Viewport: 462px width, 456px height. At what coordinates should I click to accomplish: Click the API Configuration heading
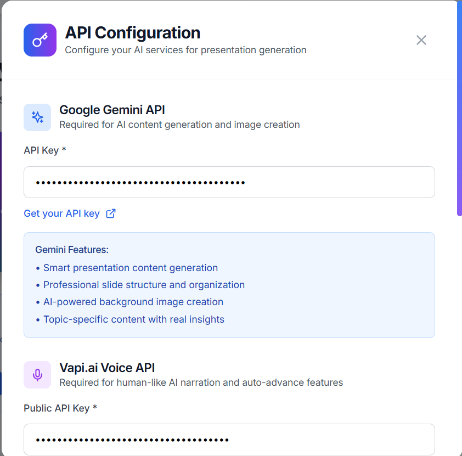pyautogui.click(x=133, y=32)
